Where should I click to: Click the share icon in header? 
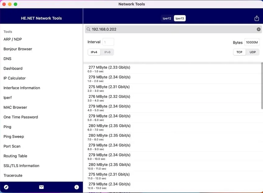coord(256,18)
